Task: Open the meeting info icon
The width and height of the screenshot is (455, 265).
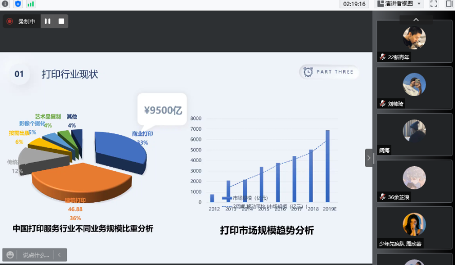Action: coord(6,4)
